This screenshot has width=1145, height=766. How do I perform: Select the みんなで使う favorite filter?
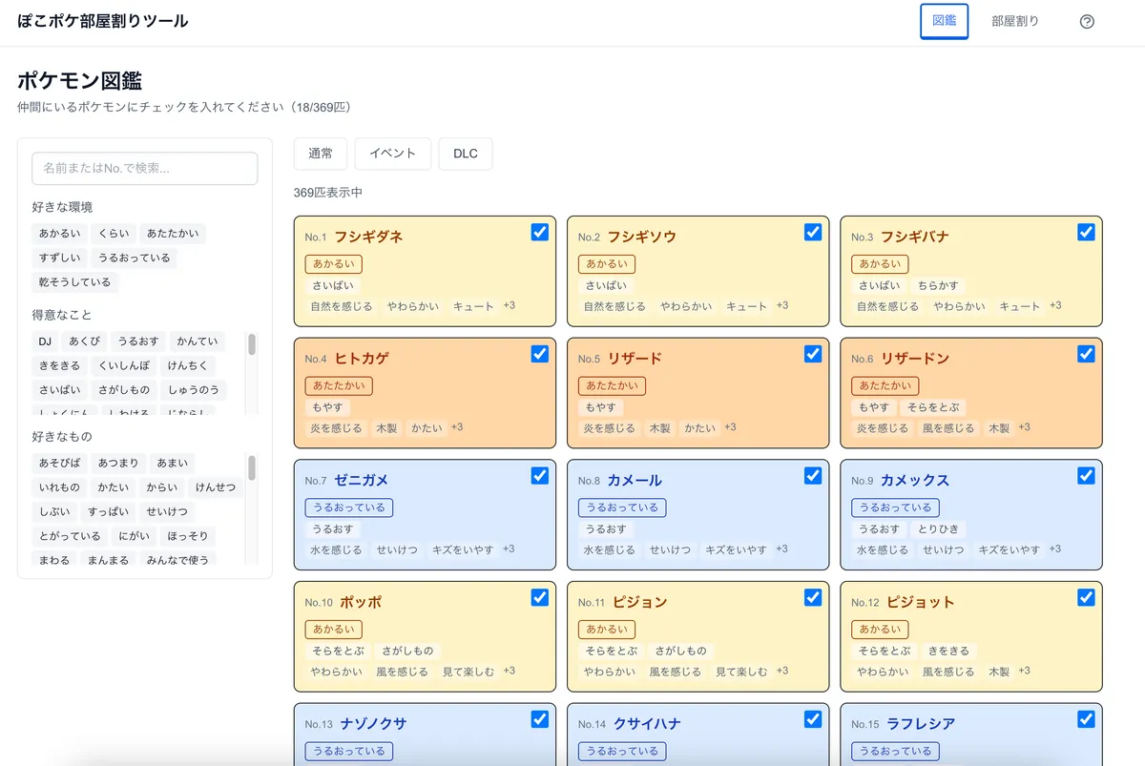(177, 560)
